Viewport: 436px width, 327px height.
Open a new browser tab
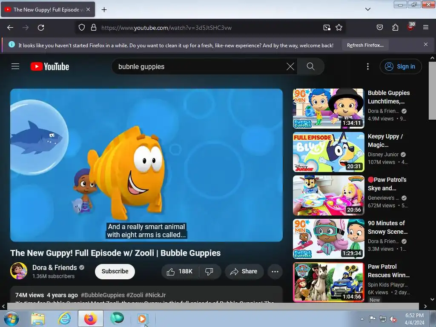104,10
